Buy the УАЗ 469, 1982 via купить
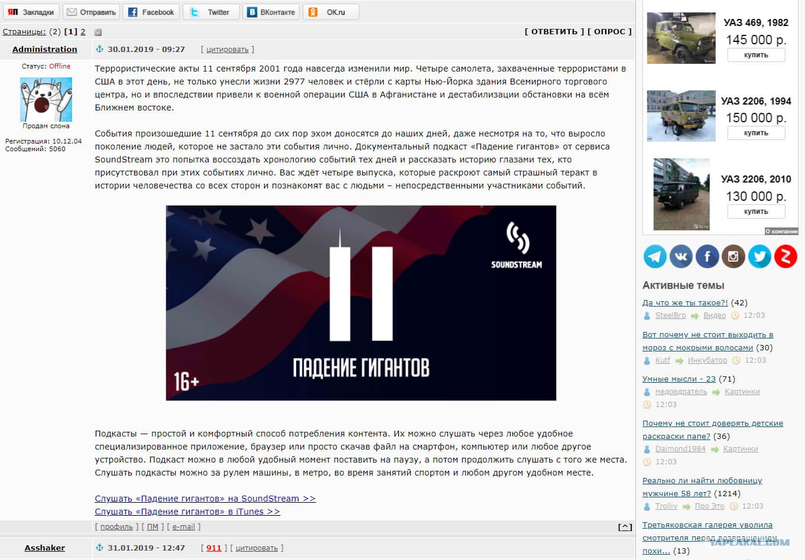The height and width of the screenshot is (560, 805). (757, 55)
